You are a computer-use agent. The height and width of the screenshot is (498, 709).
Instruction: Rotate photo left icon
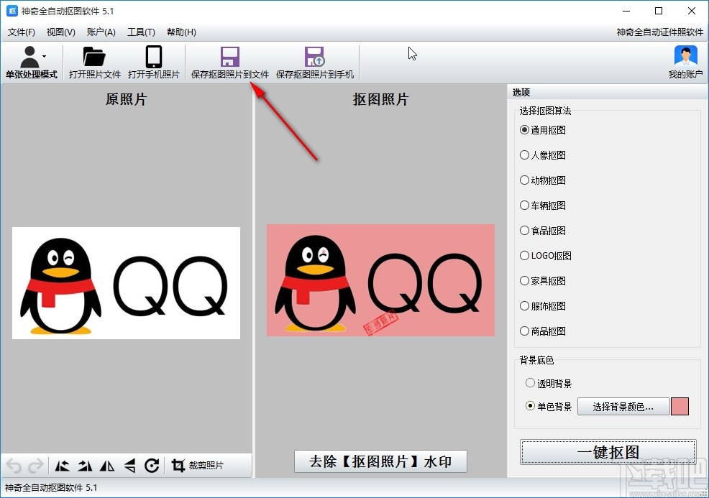[x=62, y=466]
